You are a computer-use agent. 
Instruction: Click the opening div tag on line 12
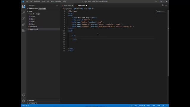(74, 35)
